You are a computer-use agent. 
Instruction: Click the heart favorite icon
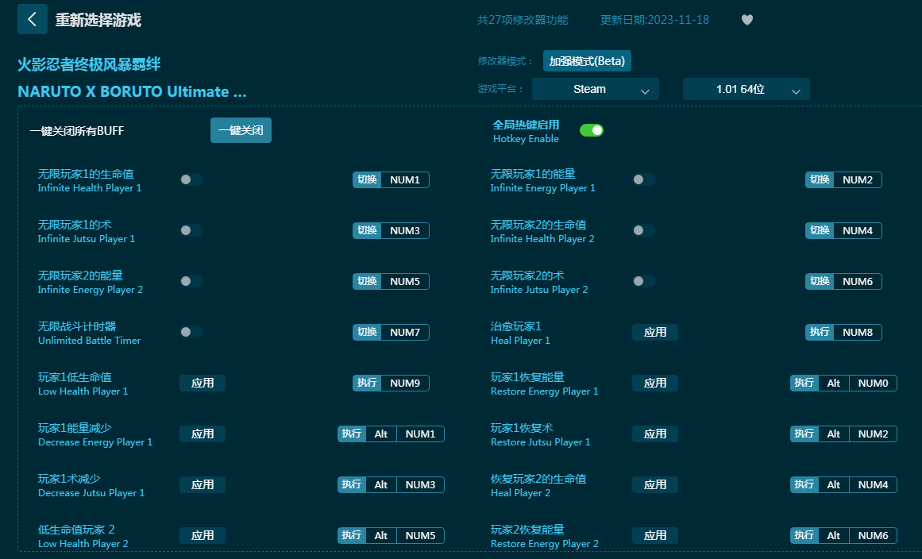tap(746, 20)
